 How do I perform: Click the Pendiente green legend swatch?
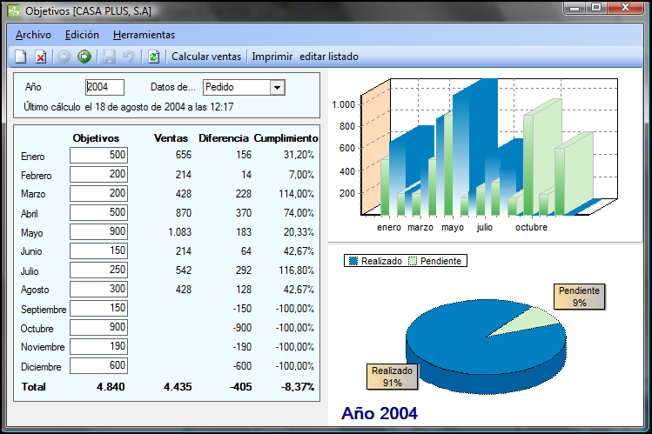click(413, 261)
